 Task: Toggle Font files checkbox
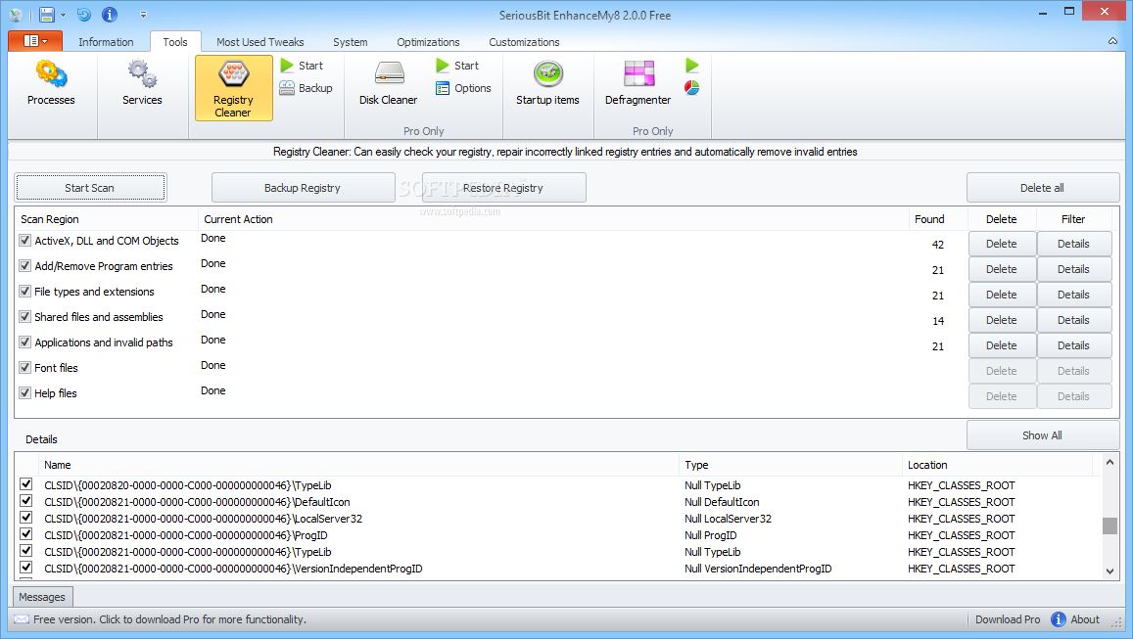(25, 367)
